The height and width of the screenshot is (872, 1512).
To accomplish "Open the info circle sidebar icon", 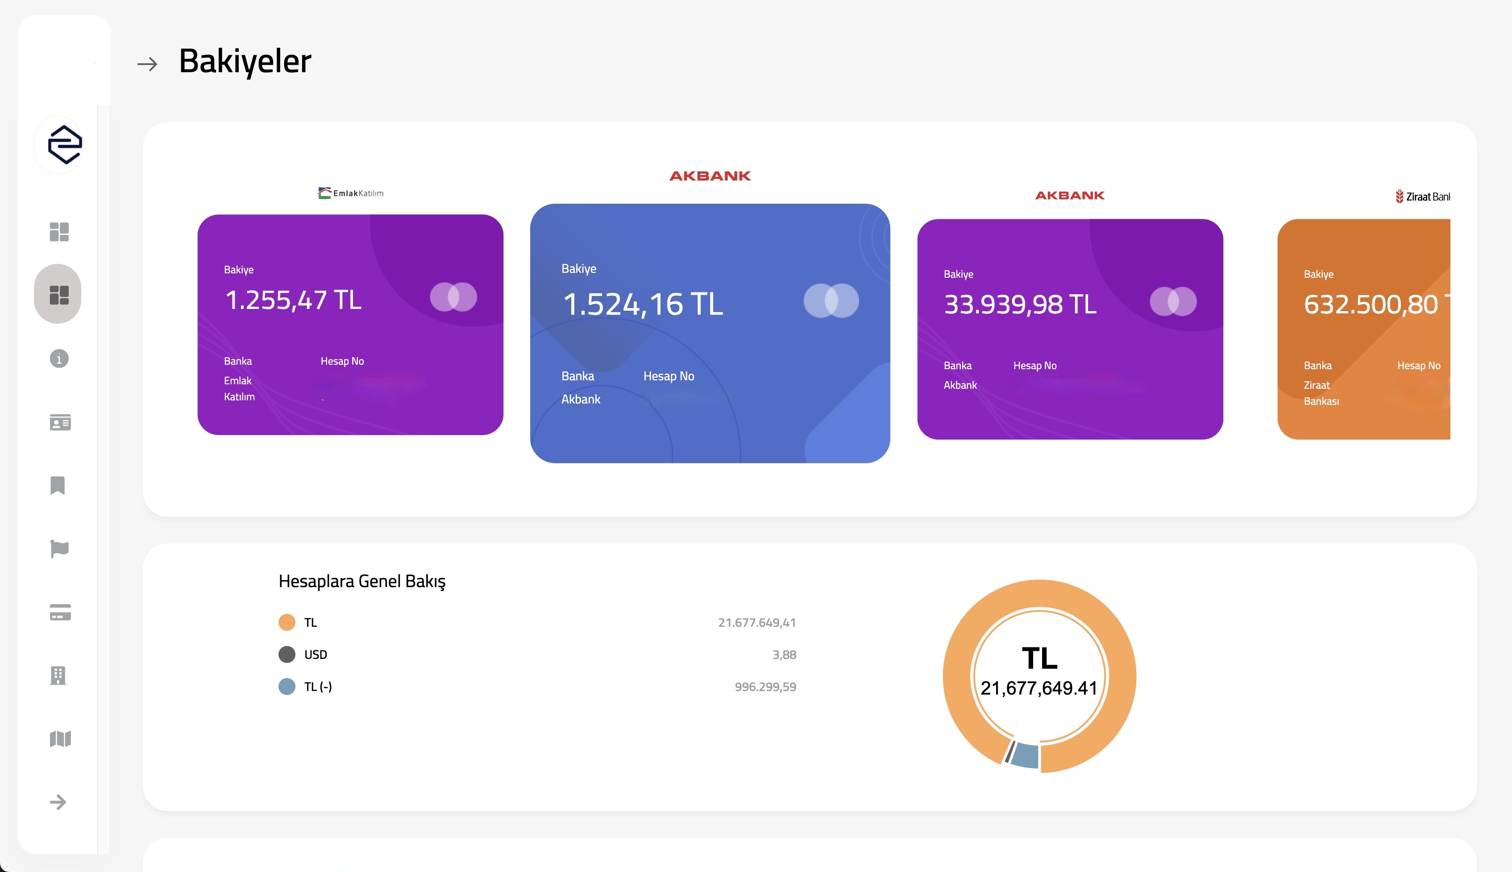I will (x=59, y=359).
